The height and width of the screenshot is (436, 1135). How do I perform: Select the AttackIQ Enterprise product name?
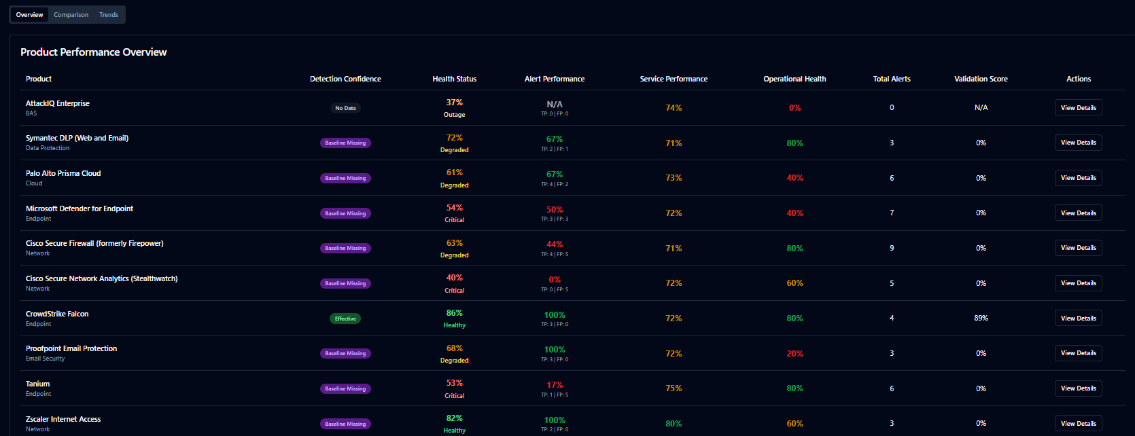[x=58, y=103]
